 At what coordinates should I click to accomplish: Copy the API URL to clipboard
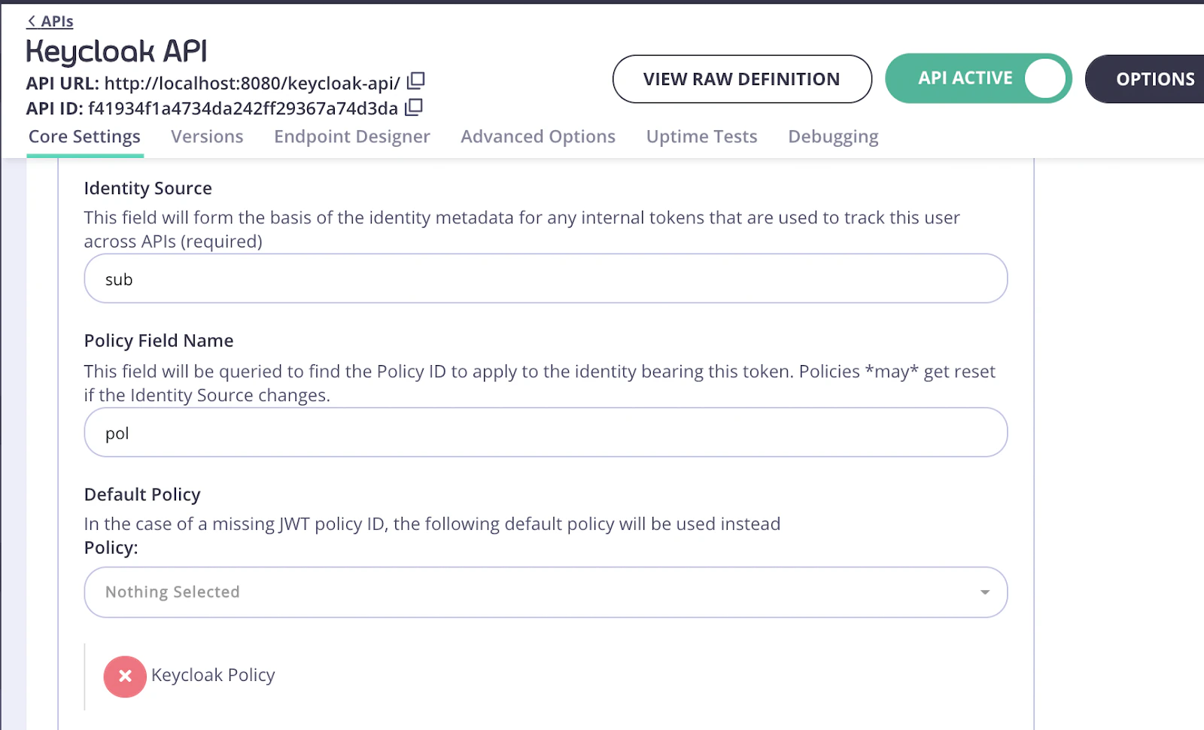pos(416,81)
